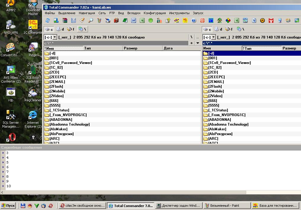Select network drive \ in right panel
This screenshot has height=210, width=301.
point(241,29)
